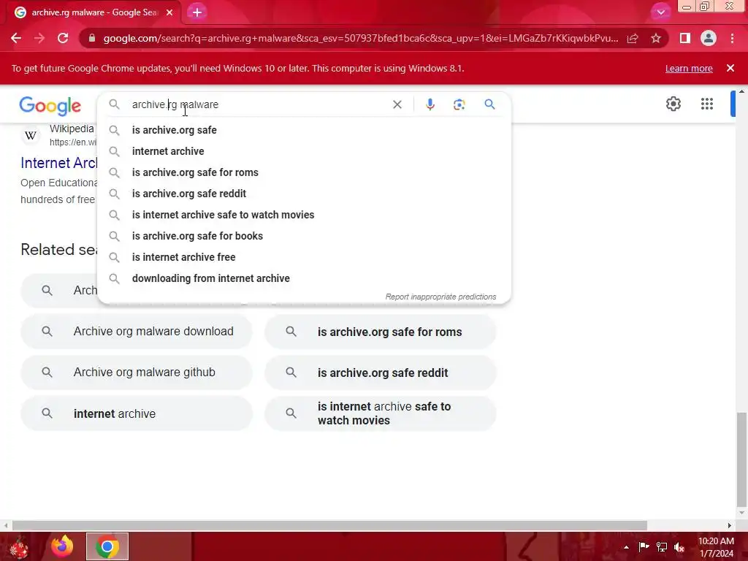Open Google quick settings gear
Screen dimensions: 748x561
coord(673,104)
